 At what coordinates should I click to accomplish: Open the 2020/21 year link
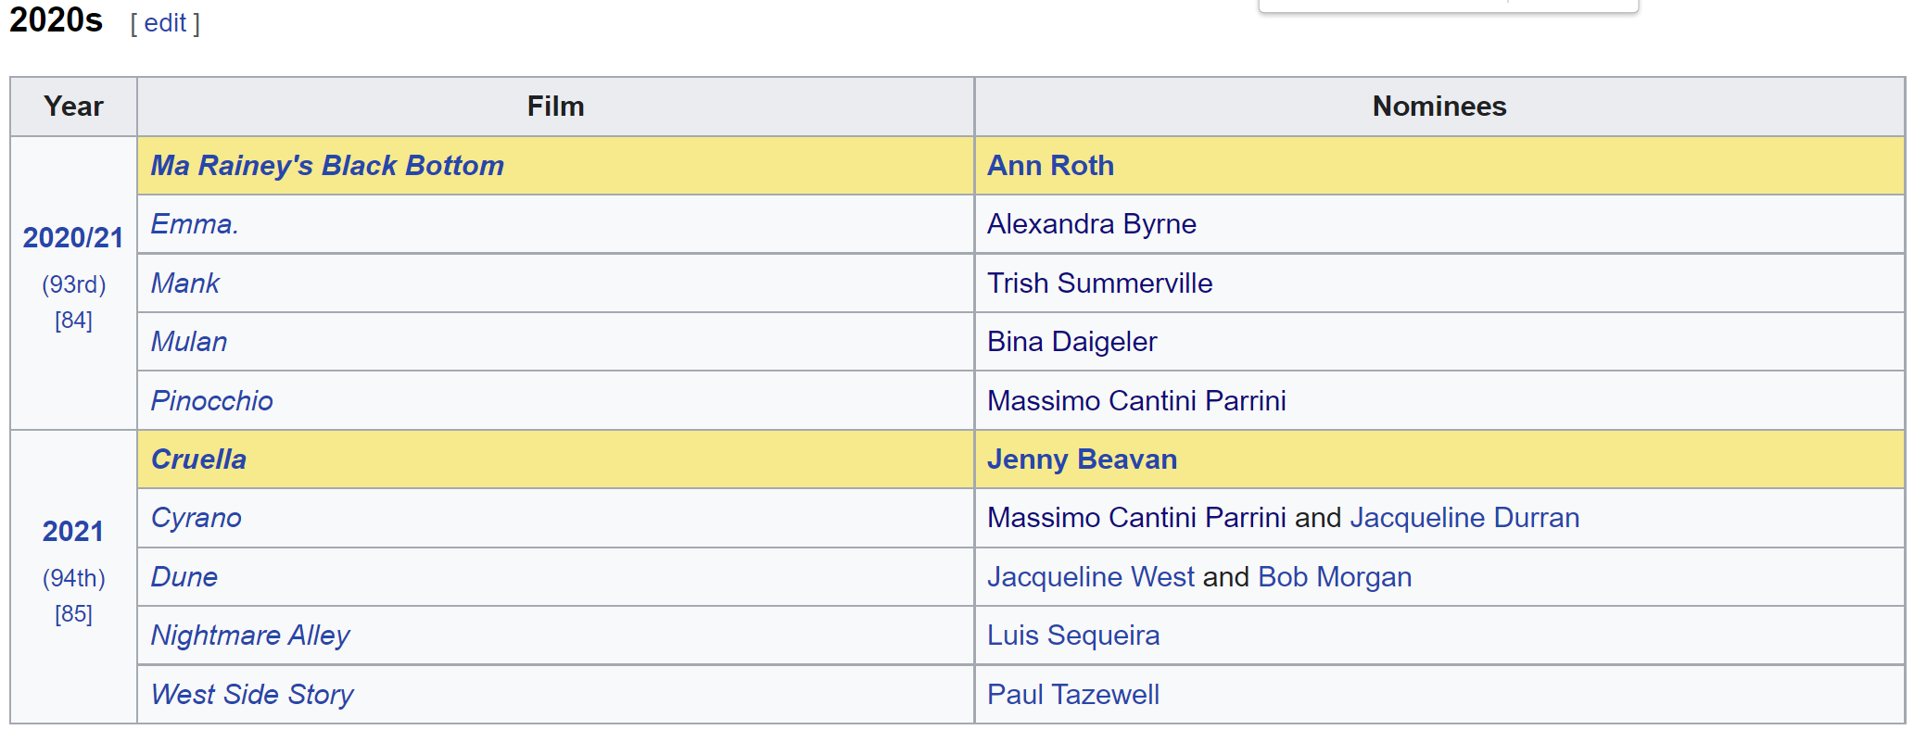[73, 238]
